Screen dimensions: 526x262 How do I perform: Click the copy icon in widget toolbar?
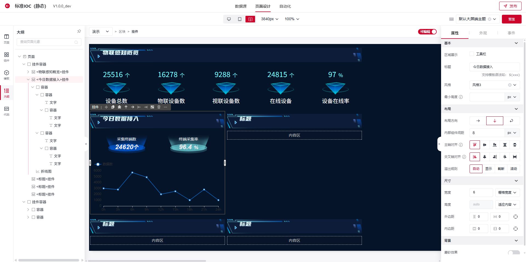point(113,107)
